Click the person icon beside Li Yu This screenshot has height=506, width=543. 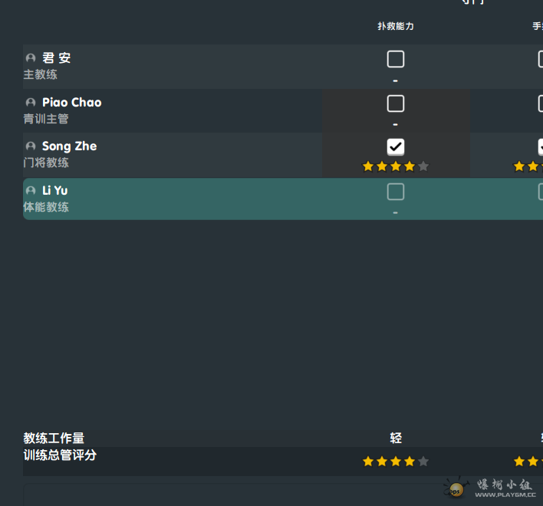click(31, 191)
